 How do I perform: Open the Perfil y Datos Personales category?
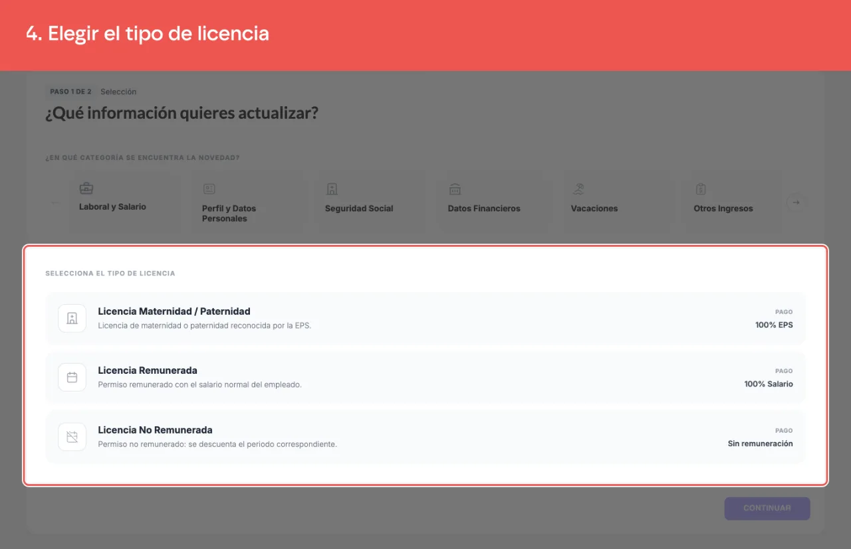tap(247, 202)
